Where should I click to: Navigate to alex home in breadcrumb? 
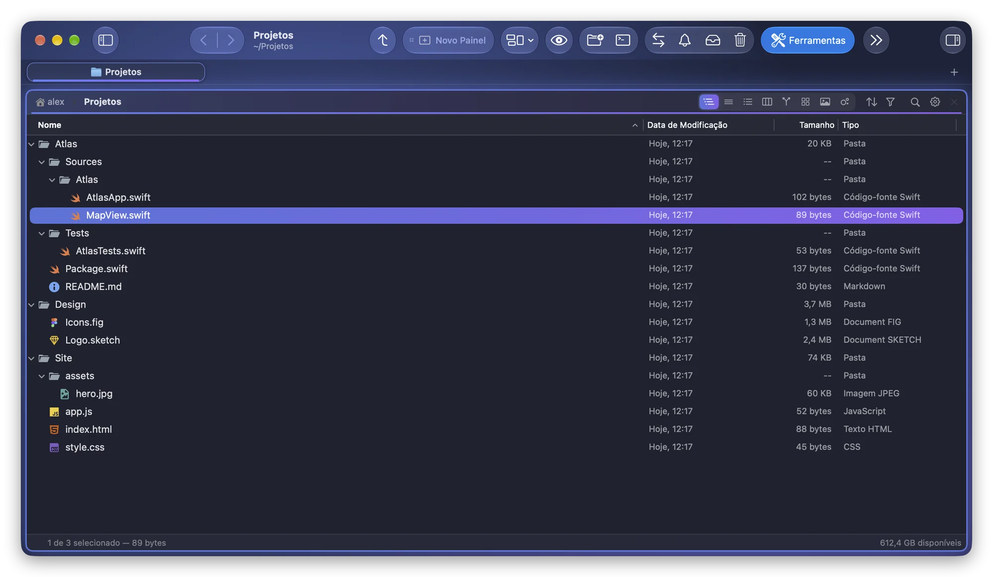[50, 102]
